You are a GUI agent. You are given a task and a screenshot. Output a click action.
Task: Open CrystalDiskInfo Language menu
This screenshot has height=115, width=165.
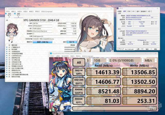pos(47,12)
